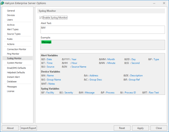Select Instant Alert in the sidebar

point(13,77)
